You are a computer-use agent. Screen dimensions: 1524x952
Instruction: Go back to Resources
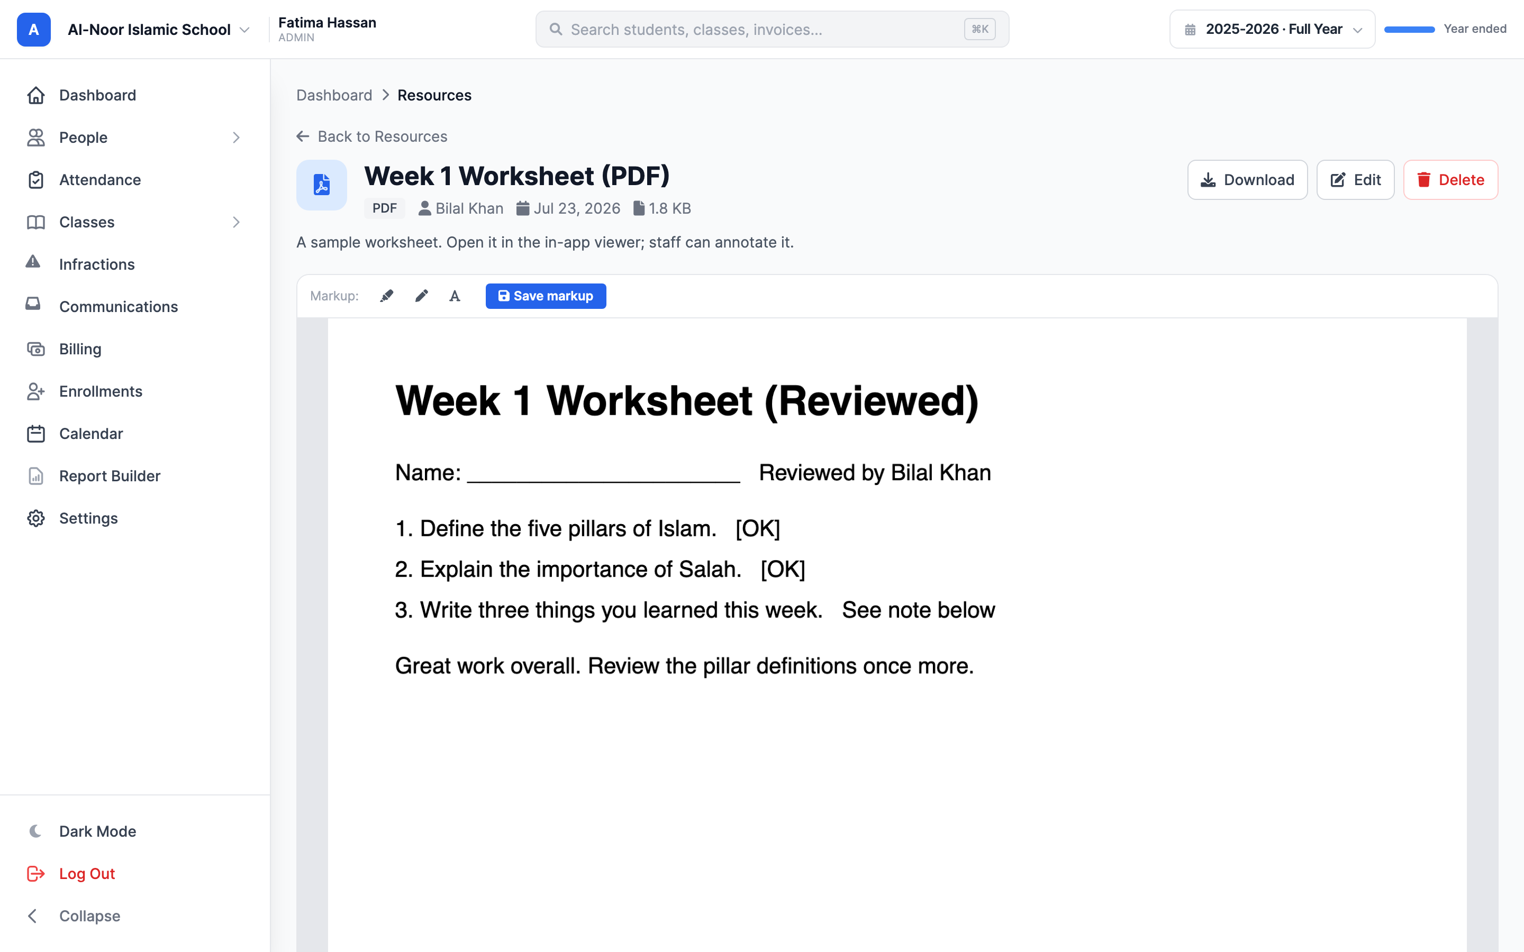371,136
